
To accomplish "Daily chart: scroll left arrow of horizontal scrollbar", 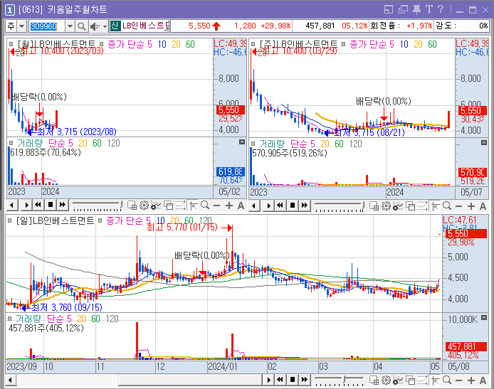I will click(x=11, y=380).
